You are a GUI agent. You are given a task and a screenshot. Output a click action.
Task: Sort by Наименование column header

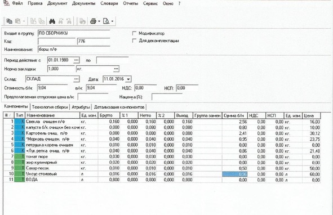(x=52, y=115)
